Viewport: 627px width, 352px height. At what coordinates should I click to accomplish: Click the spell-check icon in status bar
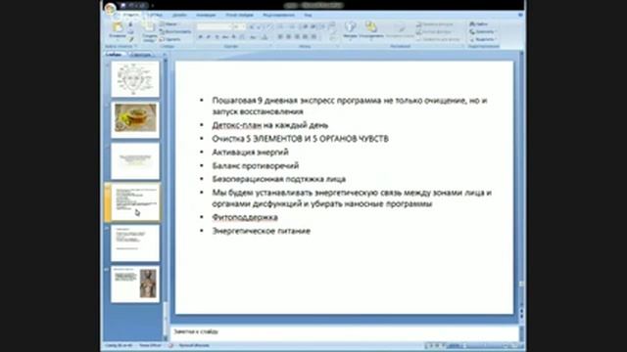[x=170, y=345]
